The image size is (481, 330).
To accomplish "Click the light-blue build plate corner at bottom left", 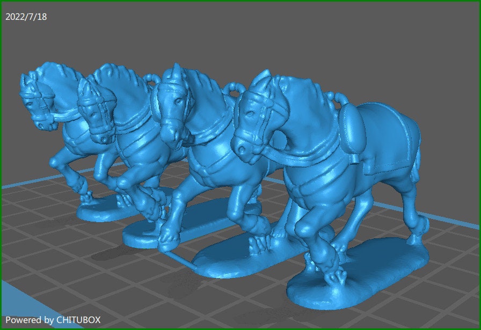I will pos(21,306).
